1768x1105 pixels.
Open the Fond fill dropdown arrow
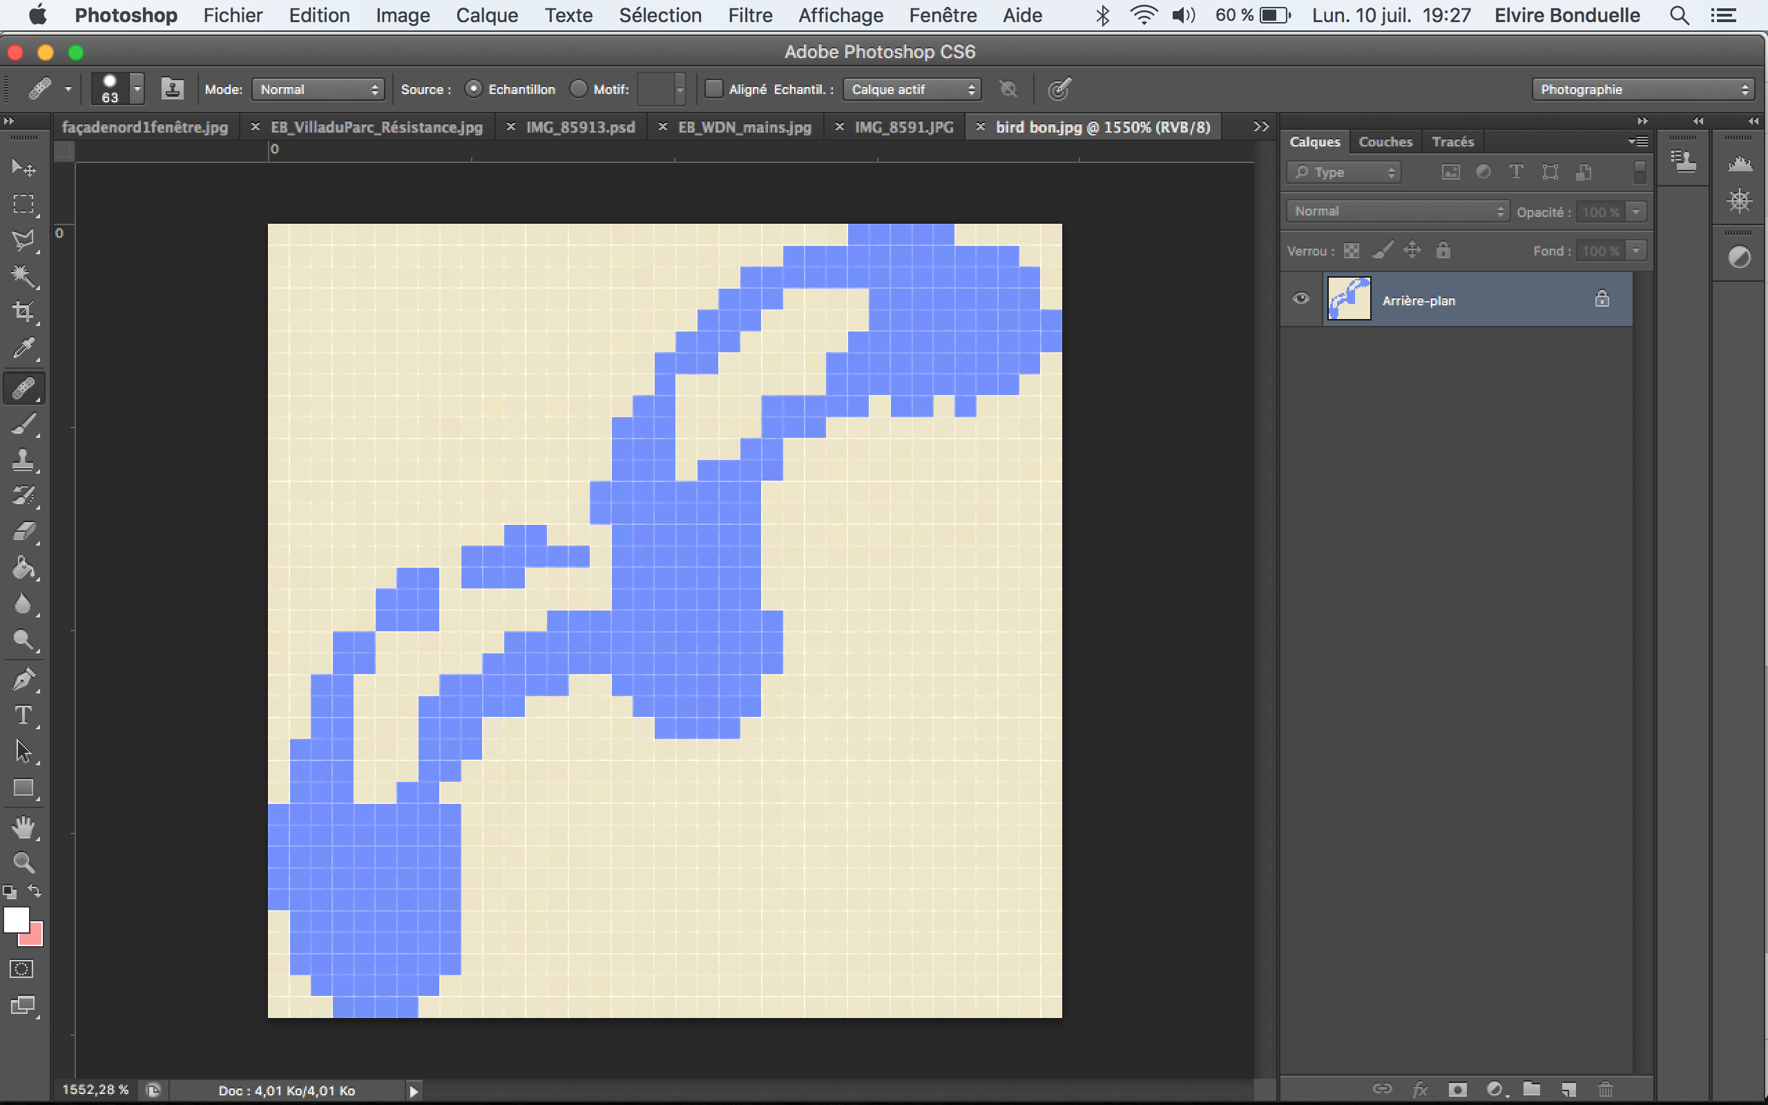click(x=1637, y=251)
